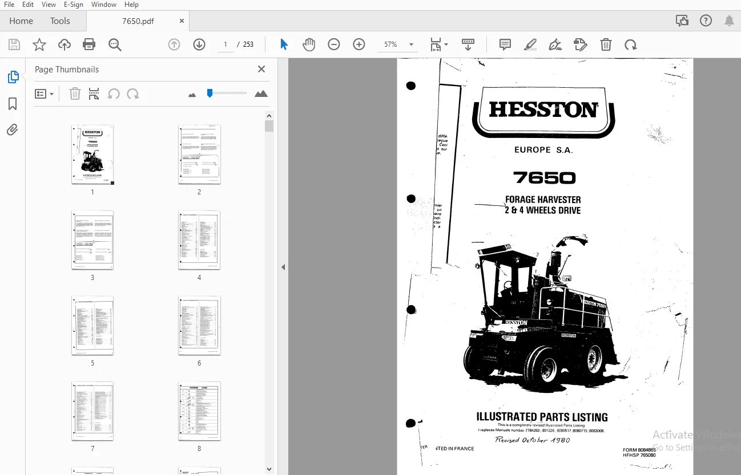Select page 8 thumbnail
The width and height of the screenshot is (741, 475).
tap(199, 411)
